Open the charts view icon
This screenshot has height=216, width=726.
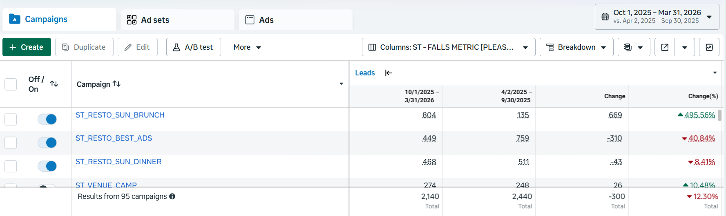point(709,47)
